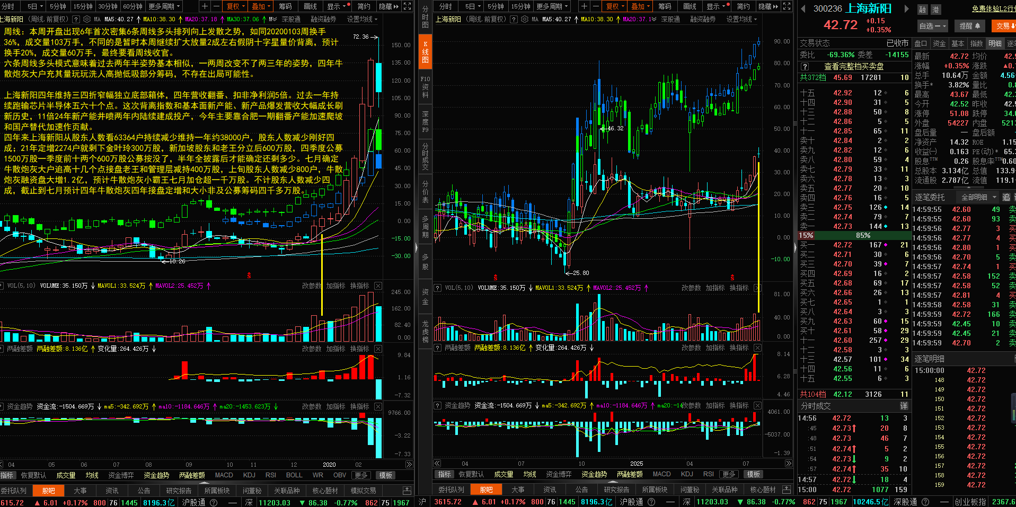Toggle the 成交量 indicator in the left chart
The width and height of the screenshot is (1016, 507).
(x=66, y=475)
